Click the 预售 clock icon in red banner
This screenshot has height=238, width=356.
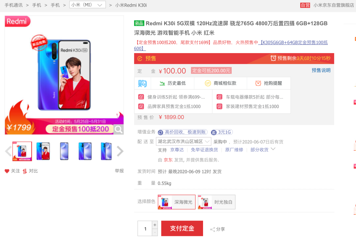(x=140, y=59)
